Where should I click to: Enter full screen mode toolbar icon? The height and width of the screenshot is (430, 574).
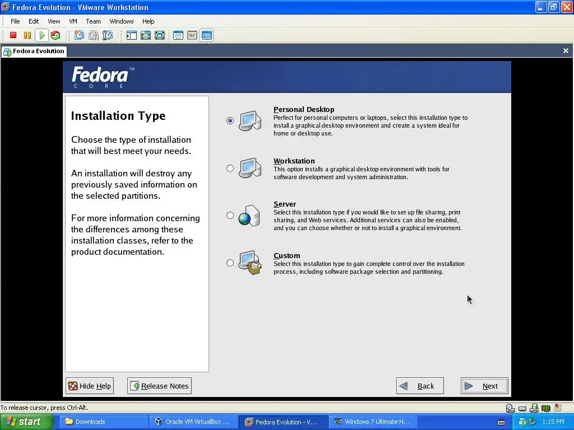160,35
